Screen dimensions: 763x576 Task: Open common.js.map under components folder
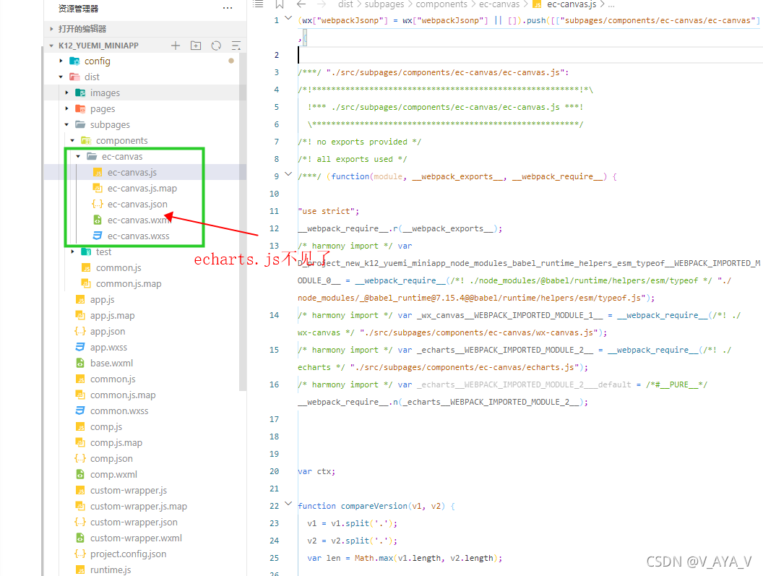coord(129,283)
